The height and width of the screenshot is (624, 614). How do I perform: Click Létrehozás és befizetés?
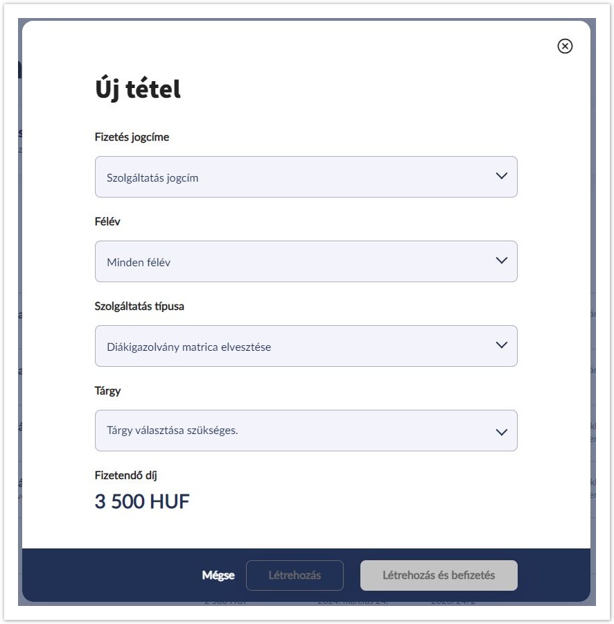coord(439,575)
